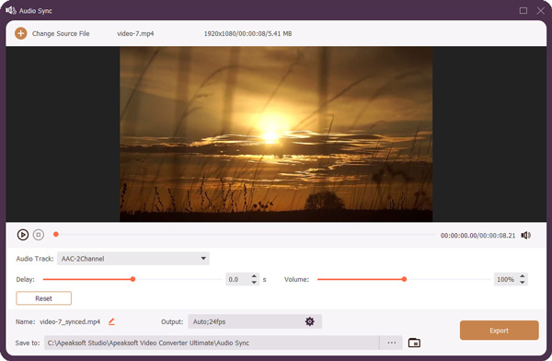Click the playback progress marker
This screenshot has height=361, width=552.
pyautogui.click(x=55, y=234)
